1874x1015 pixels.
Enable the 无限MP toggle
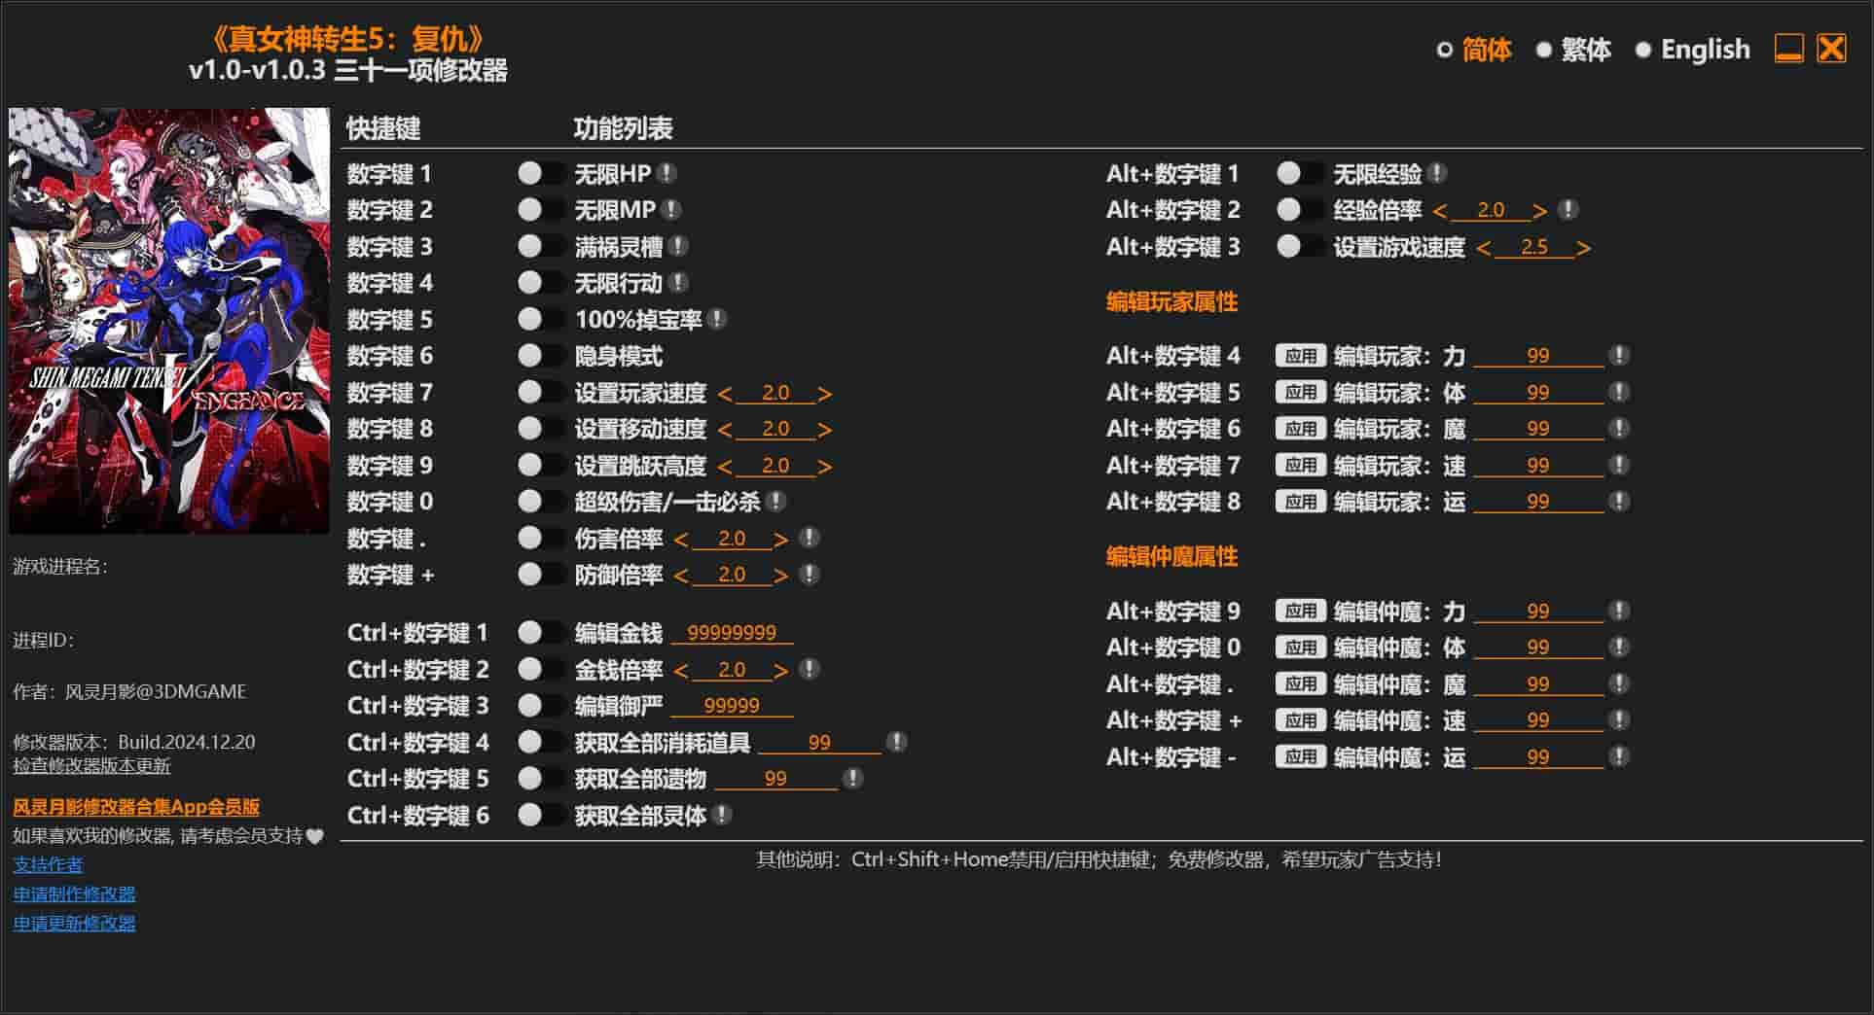point(541,210)
